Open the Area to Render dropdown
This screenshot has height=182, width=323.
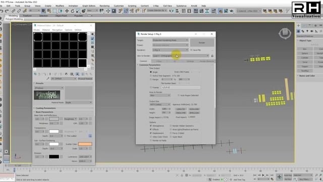coord(160,96)
